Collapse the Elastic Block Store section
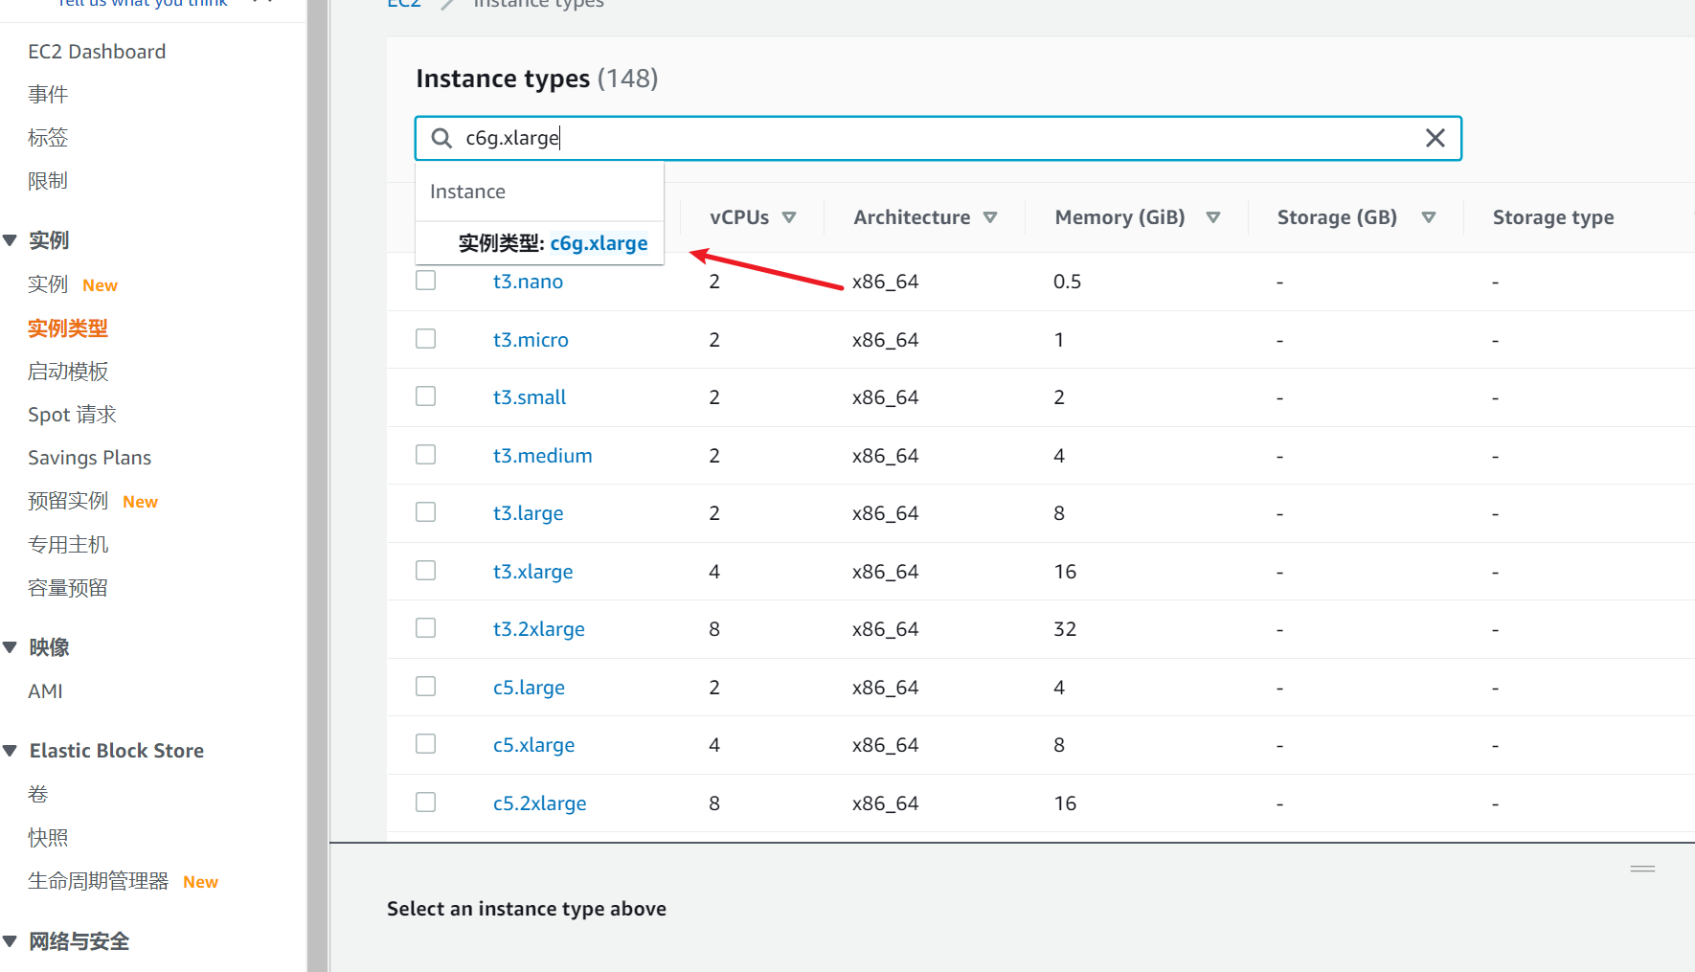This screenshot has height=972, width=1695. click(11, 751)
